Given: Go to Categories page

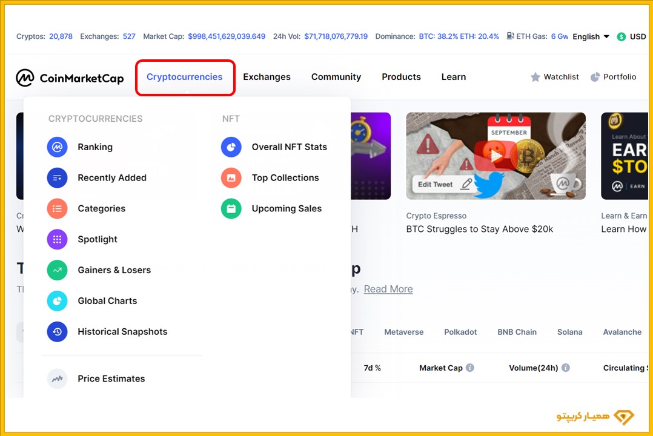Looking at the screenshot, I should coord(102,209).
